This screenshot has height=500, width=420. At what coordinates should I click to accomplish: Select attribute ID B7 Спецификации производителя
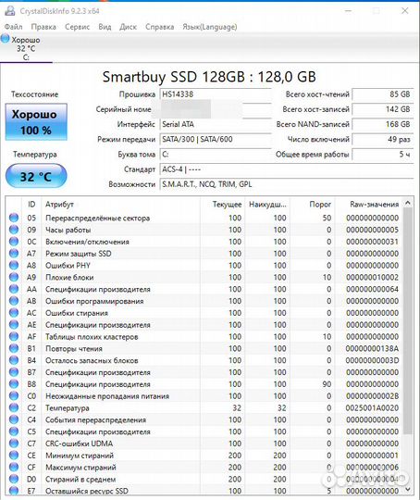click(x=204, y=372)
